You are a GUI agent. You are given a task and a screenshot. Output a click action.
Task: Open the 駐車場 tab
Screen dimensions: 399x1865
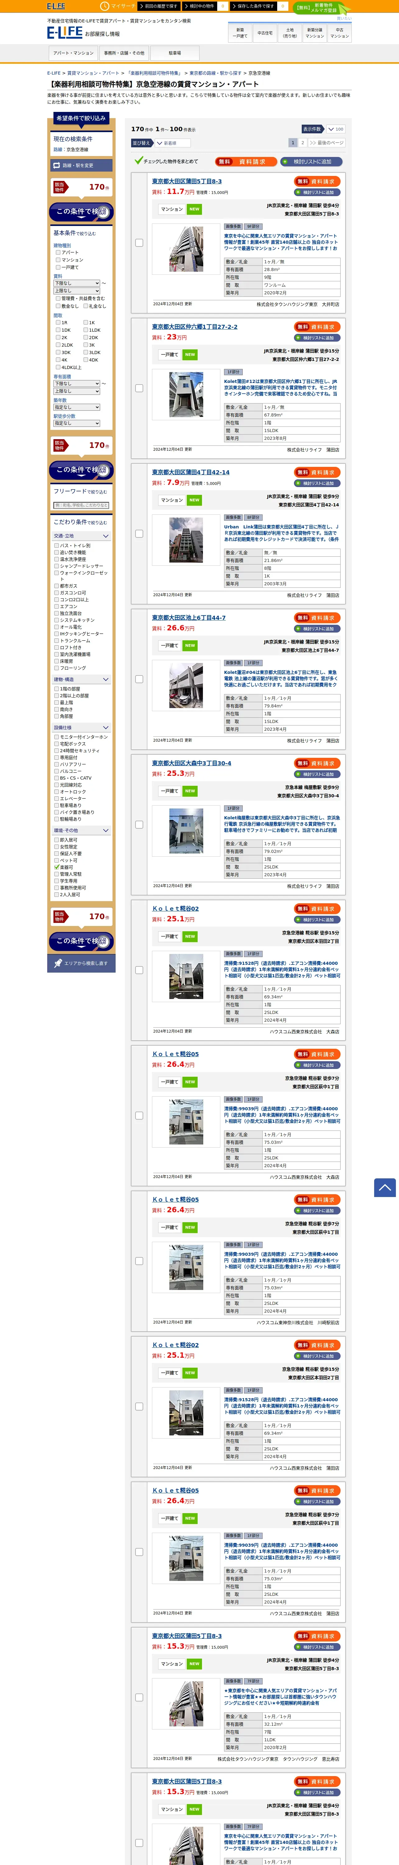(175, 53)
